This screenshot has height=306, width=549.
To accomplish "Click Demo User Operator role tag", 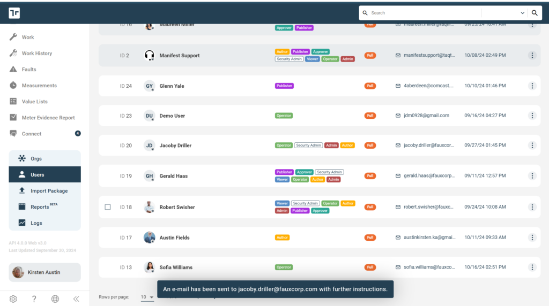I will tap(284, 115).
